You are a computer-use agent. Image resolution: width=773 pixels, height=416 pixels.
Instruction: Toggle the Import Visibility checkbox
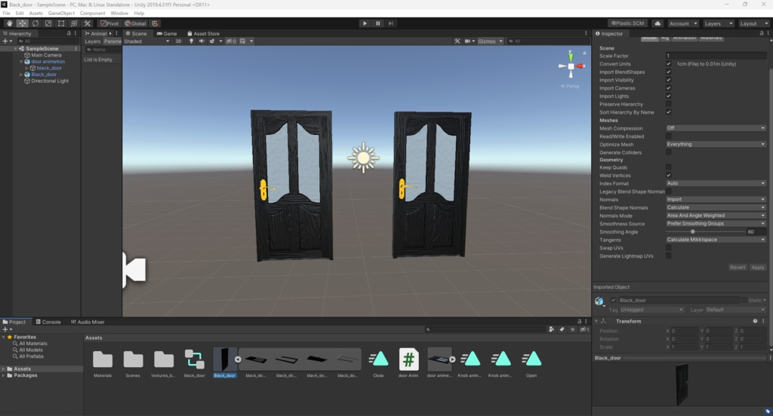click(x=669, y=80)
